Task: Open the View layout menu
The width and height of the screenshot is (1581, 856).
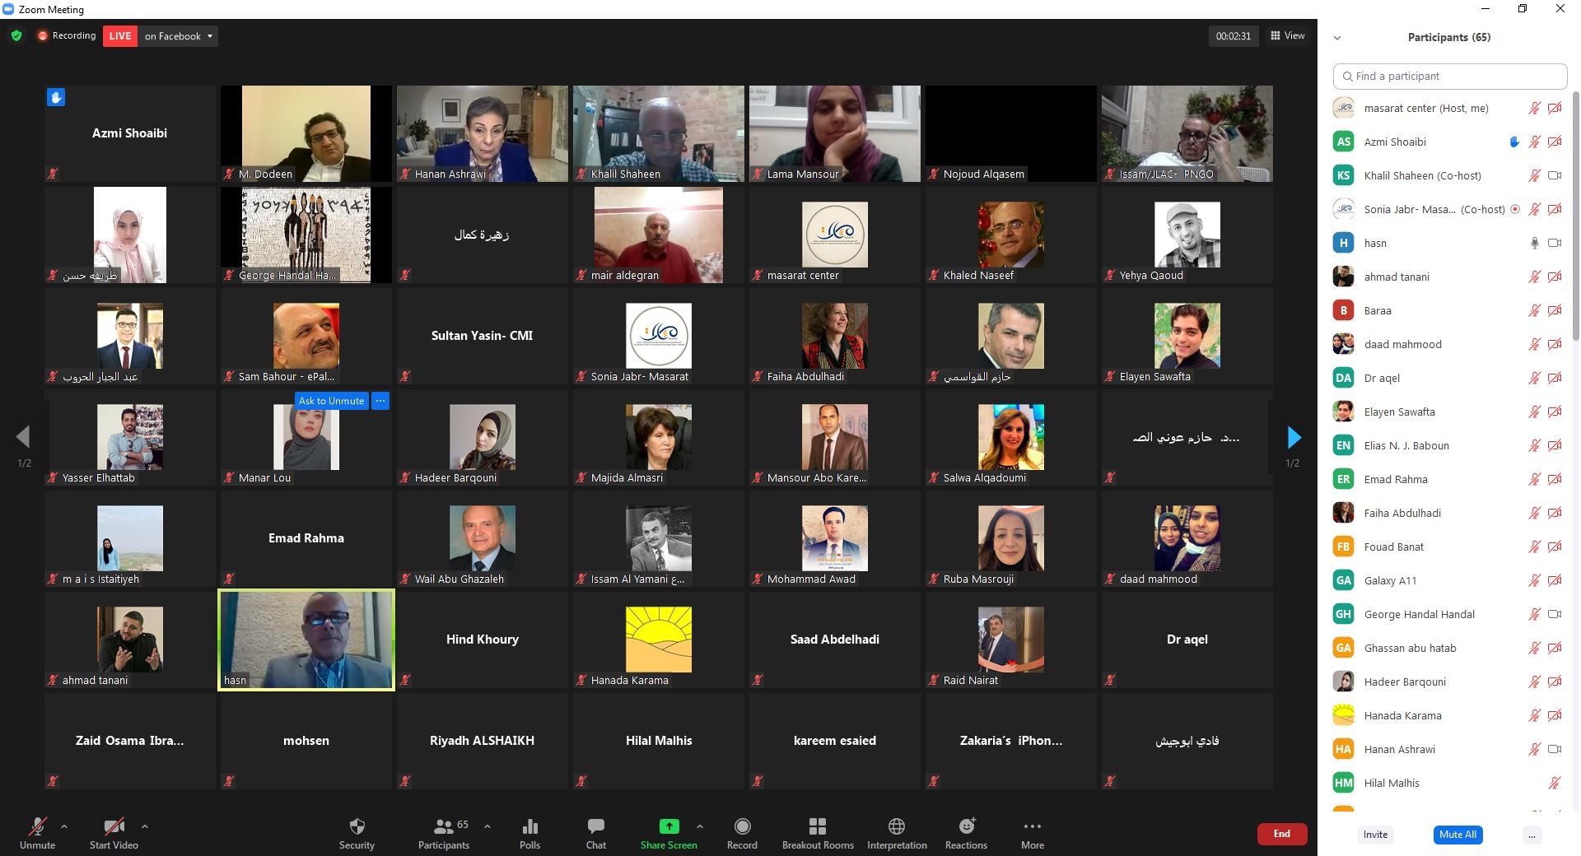Action: [x=1287, y=35]
